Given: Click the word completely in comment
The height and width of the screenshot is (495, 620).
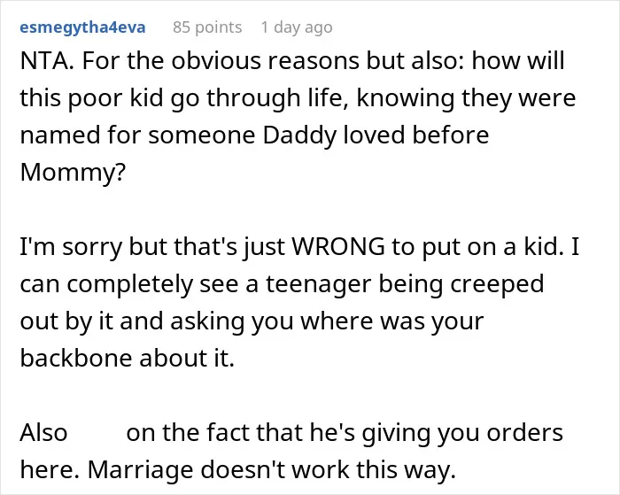Looking at the screenshot, I should coord(129,284).
